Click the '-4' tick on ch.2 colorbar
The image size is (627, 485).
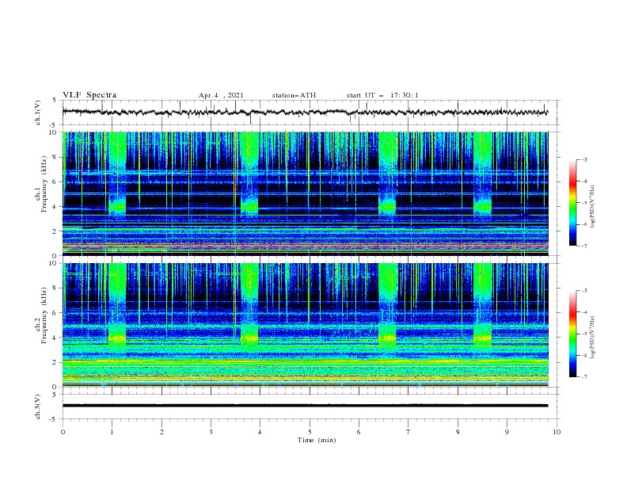(x=583, y=312)
